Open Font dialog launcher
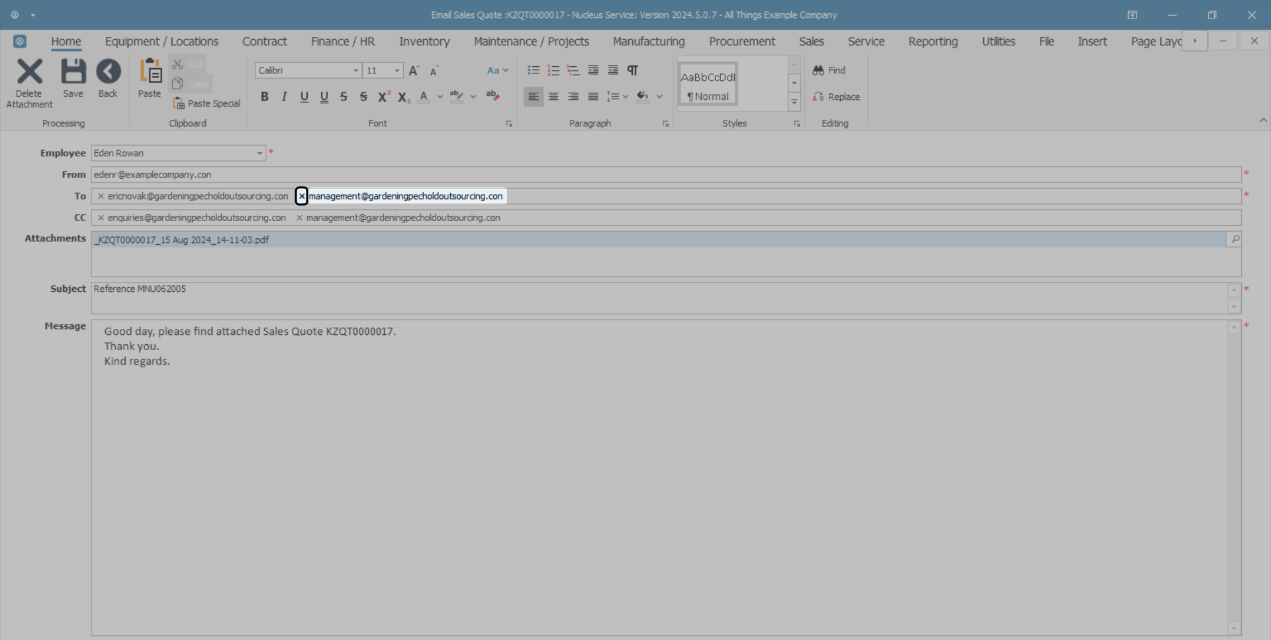Image resolution: width=1271 pixels, height=640 pixels. click(509, 124)
